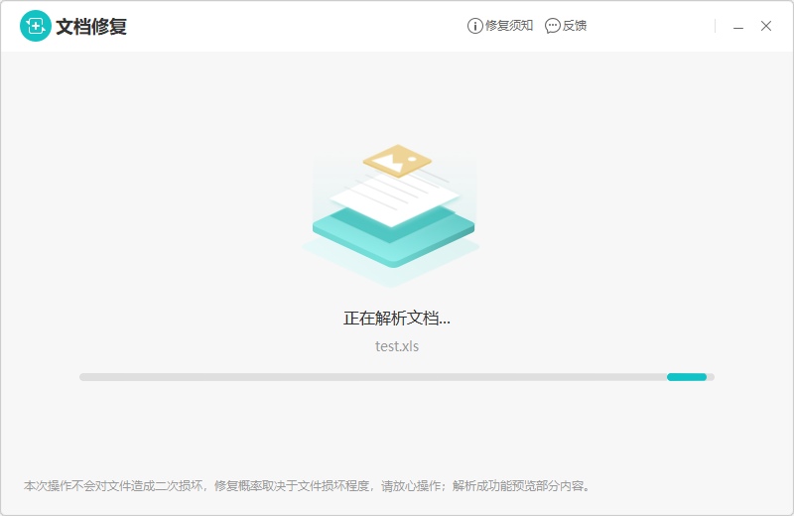Click the left end of the progress bar
The image size is (794, 516).
click(83, 377)
